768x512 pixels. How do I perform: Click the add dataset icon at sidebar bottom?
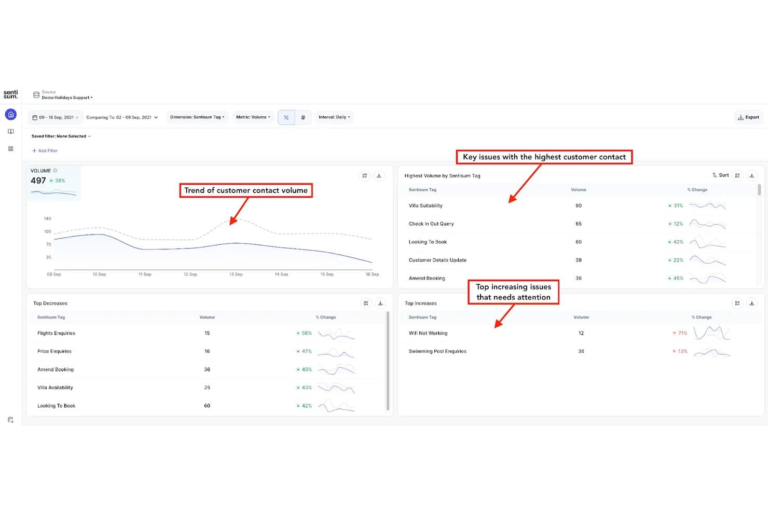10,420
